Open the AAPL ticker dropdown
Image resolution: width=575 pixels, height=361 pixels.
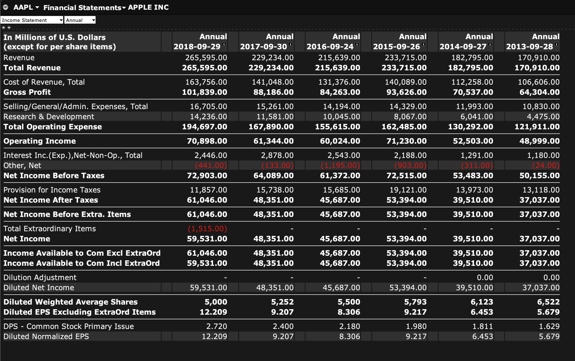pos(37,8)
